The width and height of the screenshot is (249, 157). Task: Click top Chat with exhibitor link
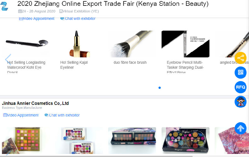coord(78,18)
